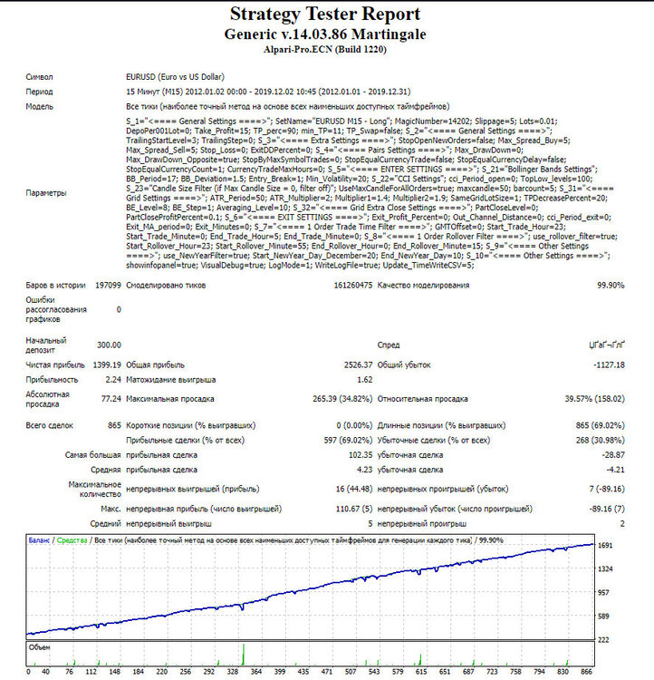Click the largest loss trade value -28.87
This screenshot has width=654, height=680.
[x=613, y=455]
